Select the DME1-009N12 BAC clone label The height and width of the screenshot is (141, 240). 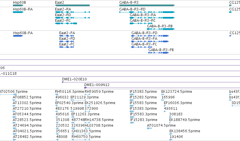pyautogui.click(x=97, y=85)
